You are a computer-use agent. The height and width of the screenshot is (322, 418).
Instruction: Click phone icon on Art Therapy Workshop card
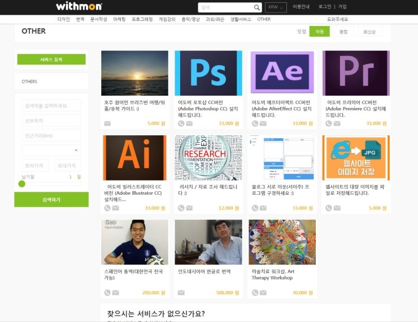point(255,293)
